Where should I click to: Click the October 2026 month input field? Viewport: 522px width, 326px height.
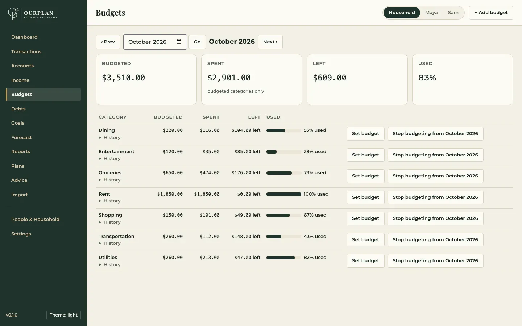coord(155,42)
